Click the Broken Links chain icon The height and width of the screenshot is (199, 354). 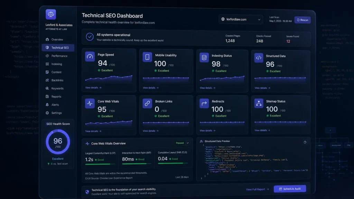[147, 104]
